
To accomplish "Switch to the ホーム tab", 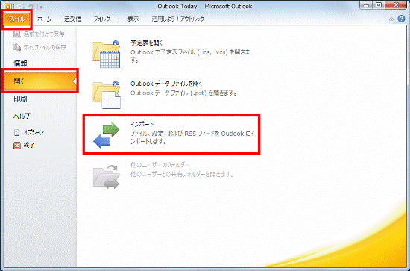I will [44, 19].
